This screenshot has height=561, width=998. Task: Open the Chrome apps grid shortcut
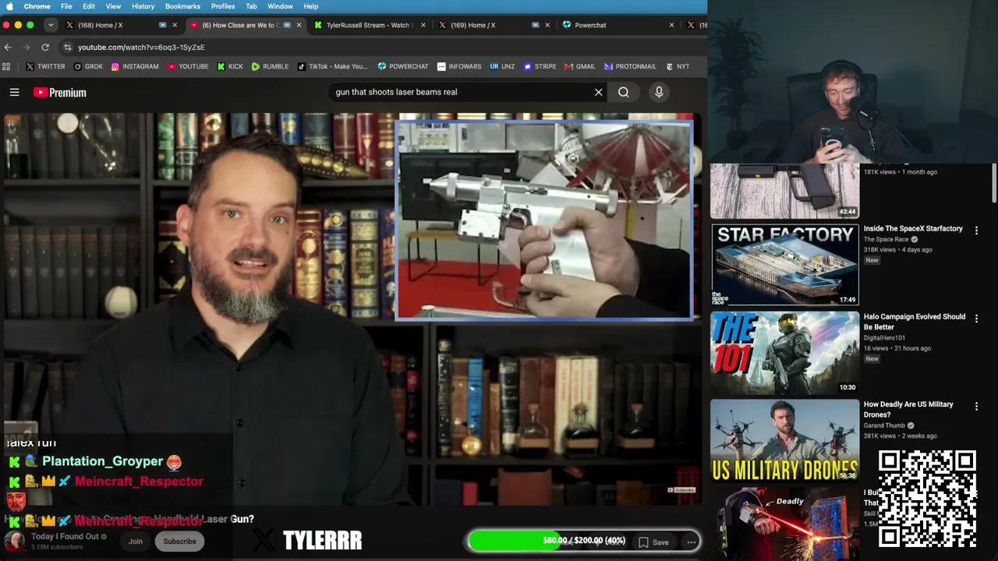point(6,66)
